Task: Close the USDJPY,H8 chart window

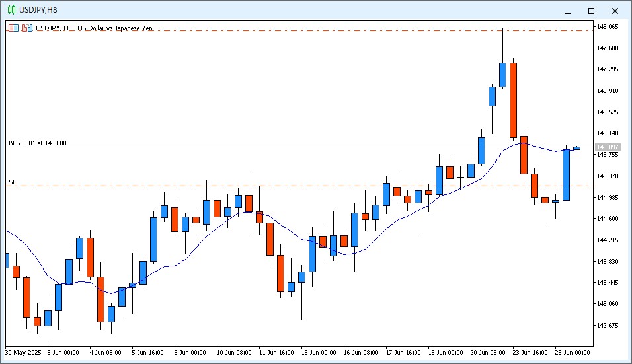Action: [x=615, y=11]
